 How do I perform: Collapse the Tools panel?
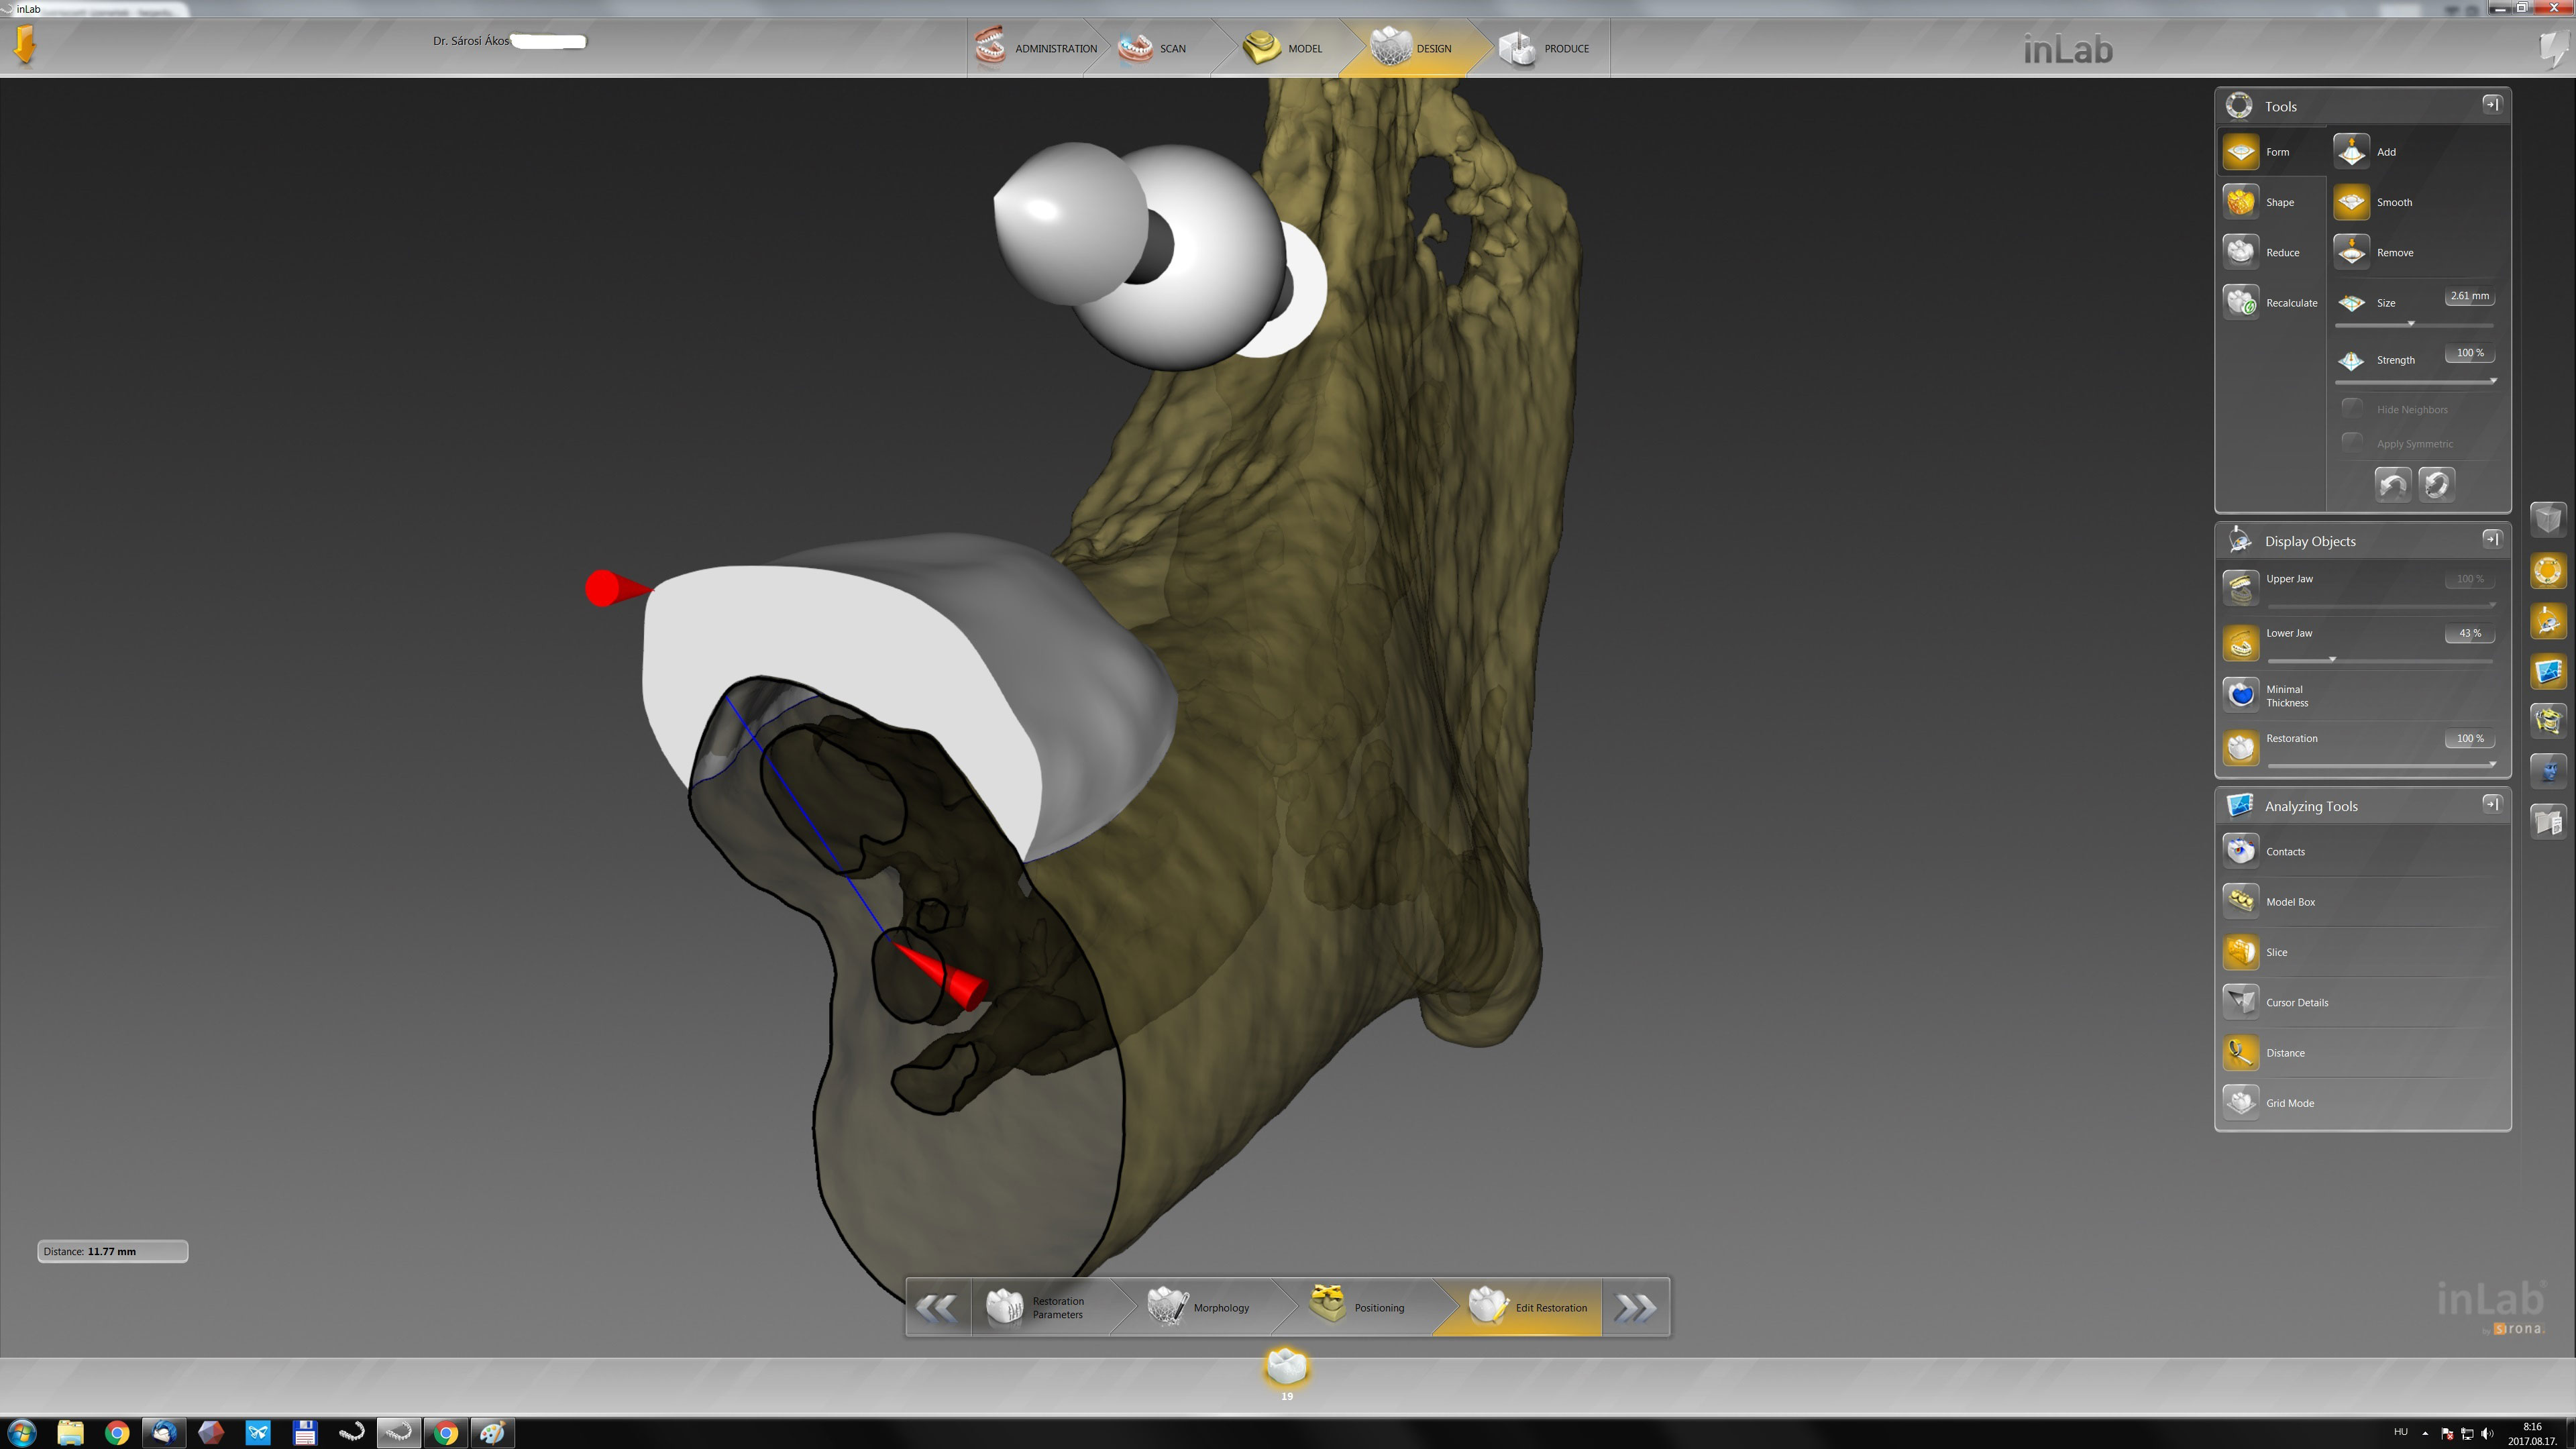tap(2491, 104)
